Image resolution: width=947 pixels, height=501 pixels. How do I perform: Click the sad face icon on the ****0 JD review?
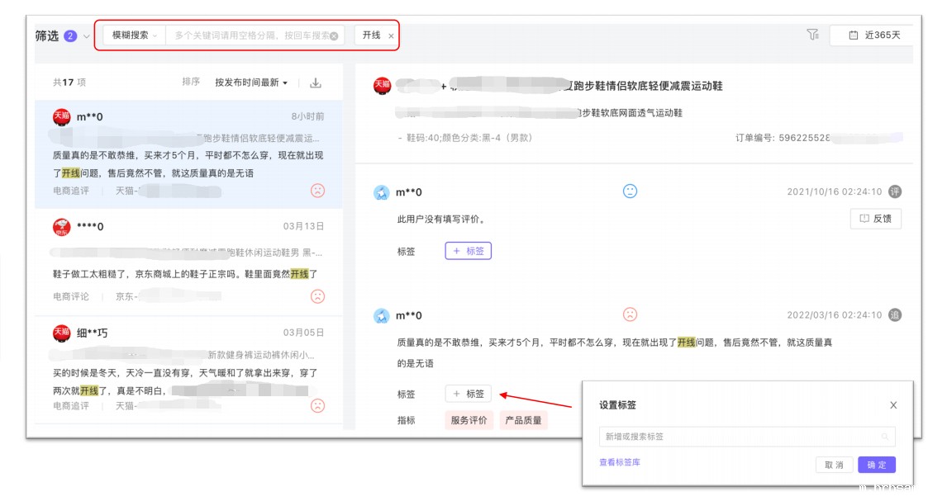point(317,296)
